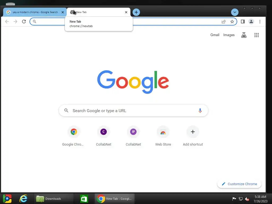Viewport: 272px width, 204px height.
Task: Open a new tab with the plus button
Action: tap(136, 12)
